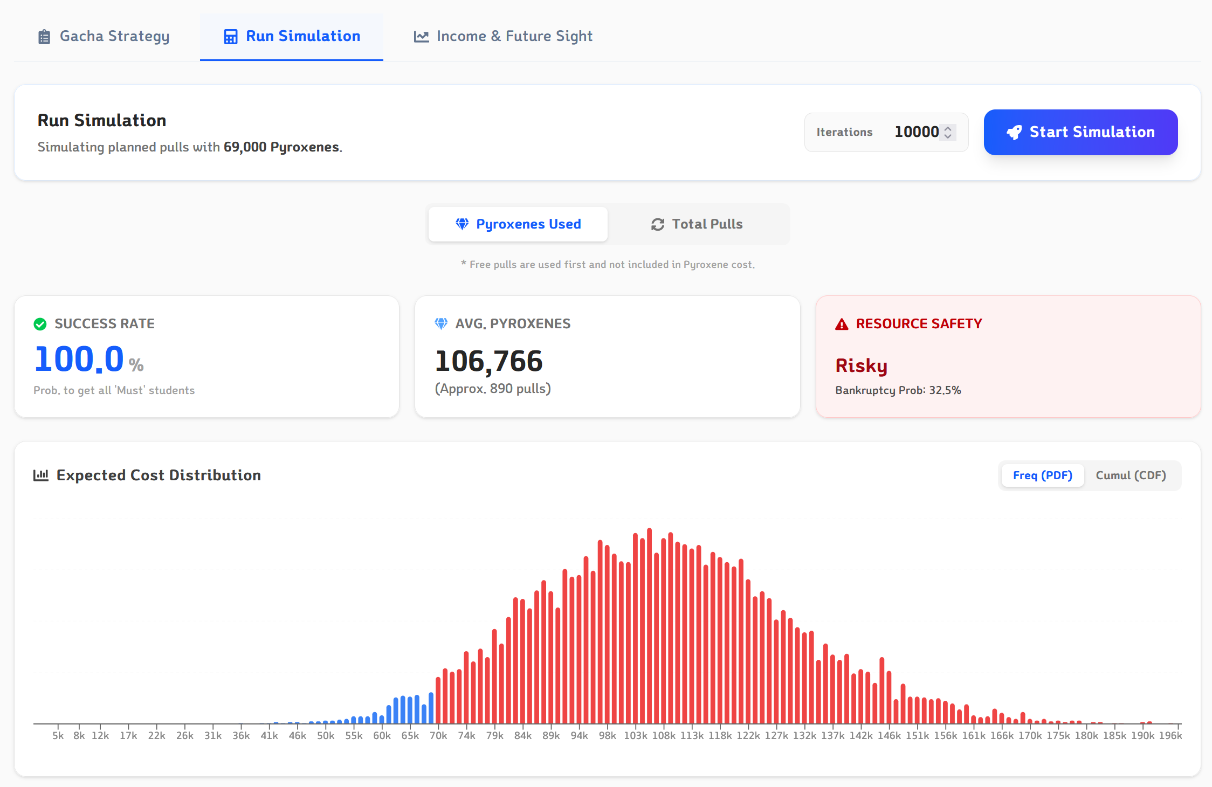Select the Pyroxenes Used view
The width and height of the screenshot is (1212, 787).
point(518,224)
